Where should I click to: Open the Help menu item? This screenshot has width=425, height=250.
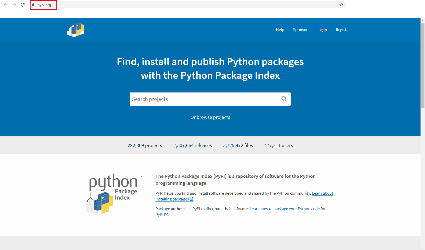[x=280, y=30]
